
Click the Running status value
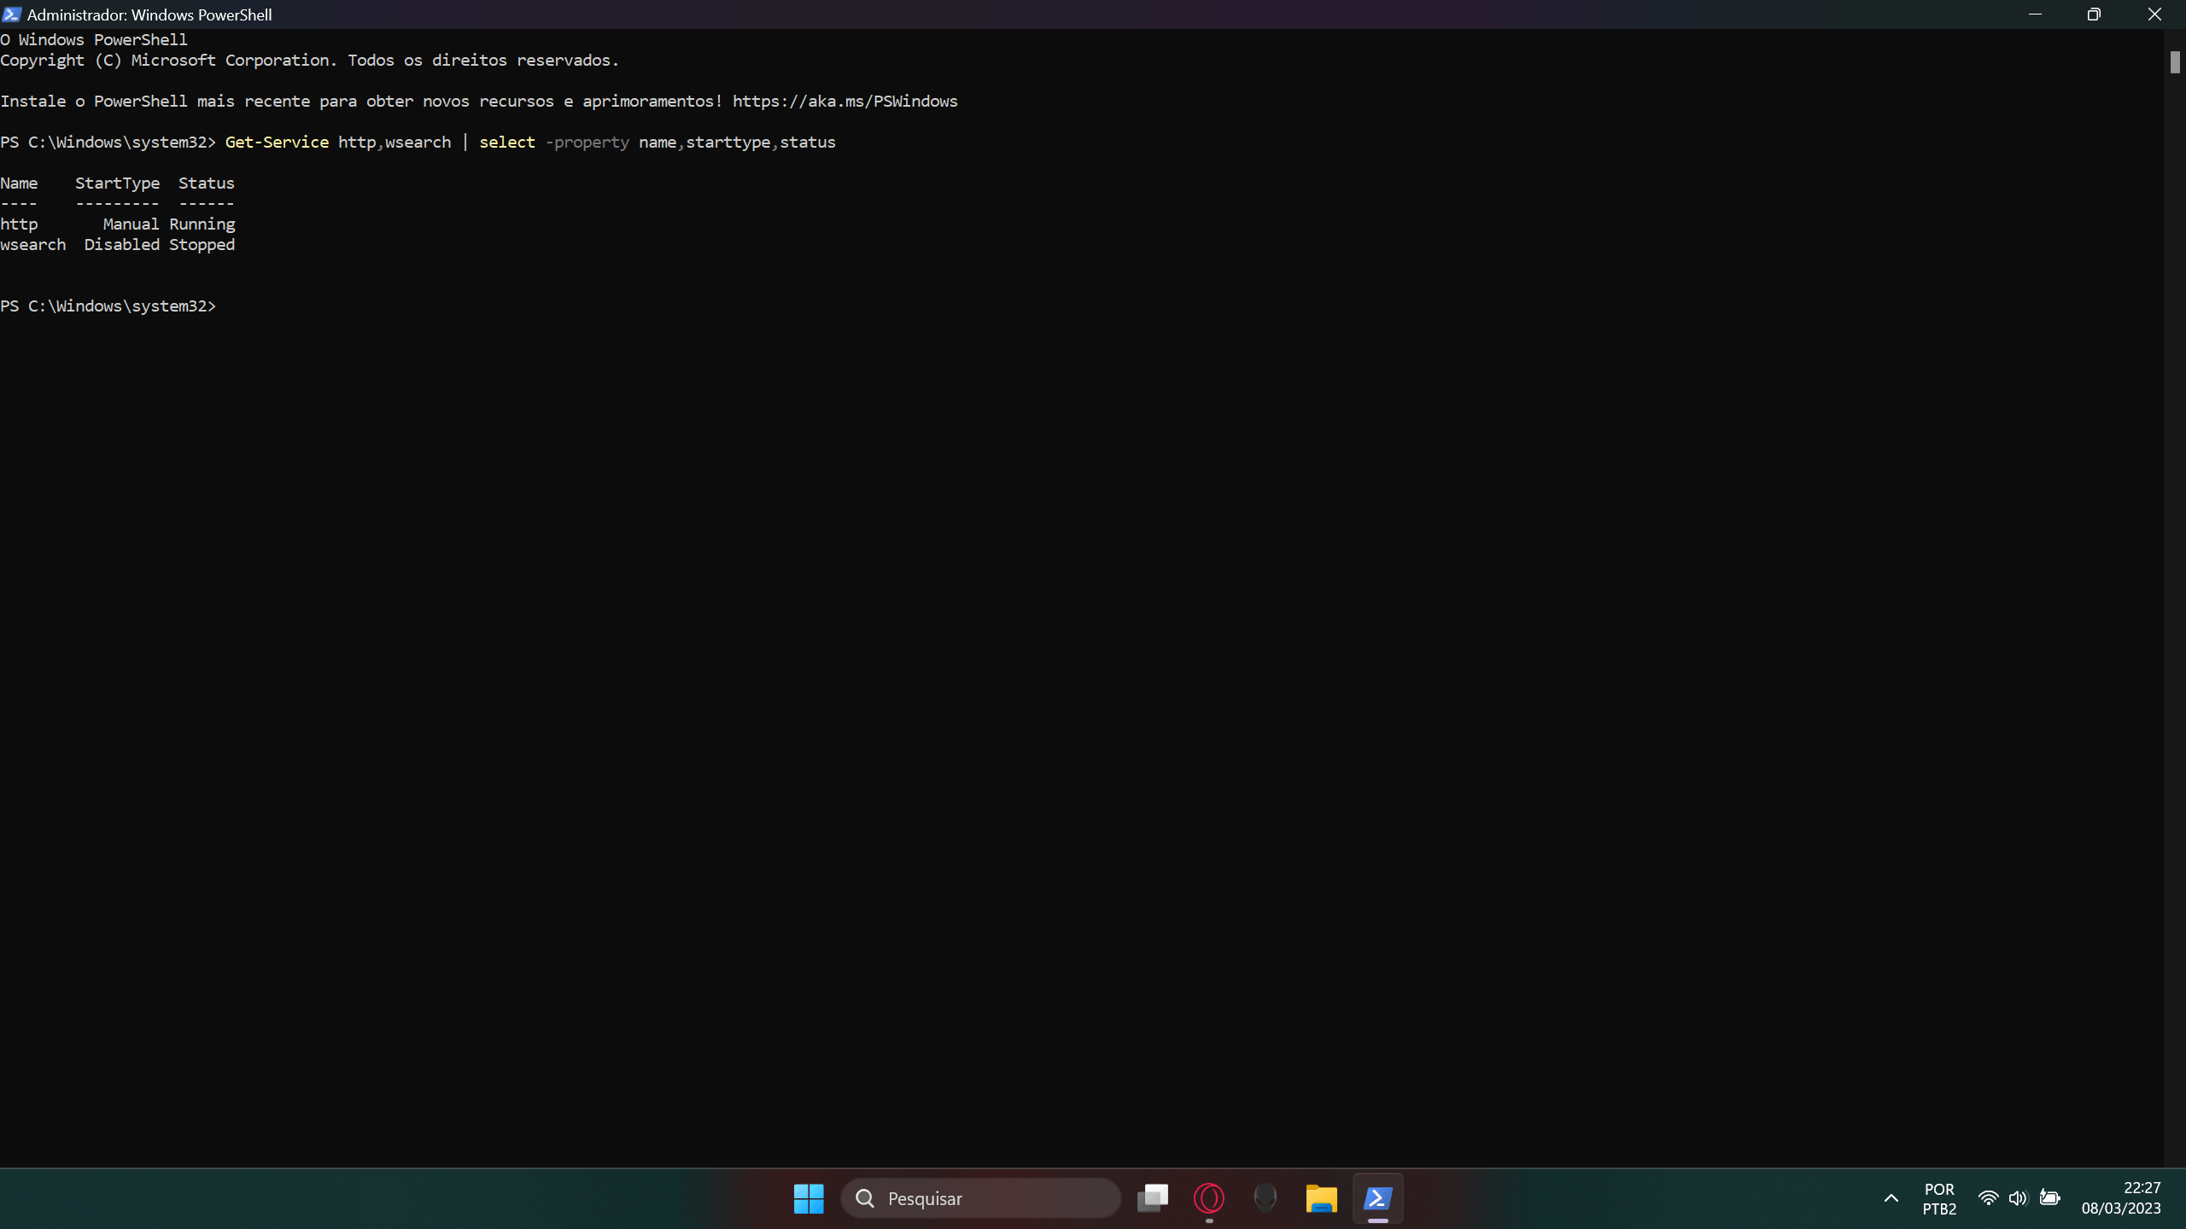[x=202, y=224]
